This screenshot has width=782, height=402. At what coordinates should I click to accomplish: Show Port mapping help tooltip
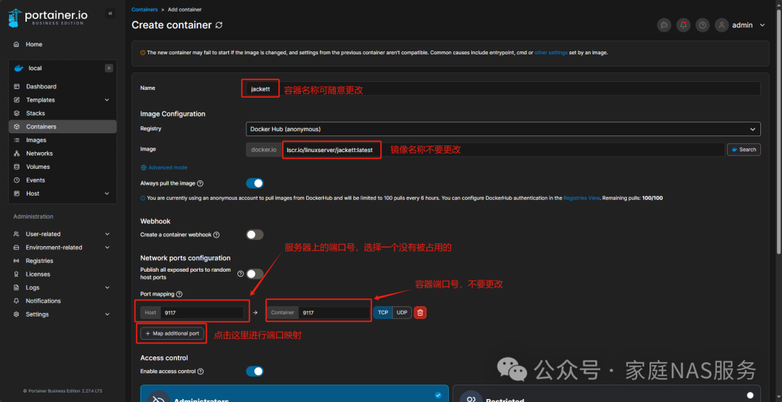pyautogui.click(x=180, y=294)
